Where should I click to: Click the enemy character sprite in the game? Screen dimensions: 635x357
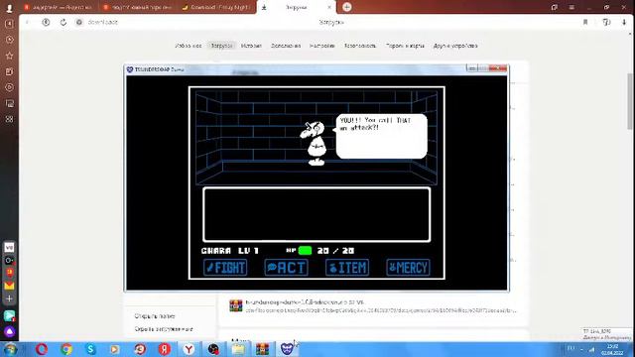[315, 143]
